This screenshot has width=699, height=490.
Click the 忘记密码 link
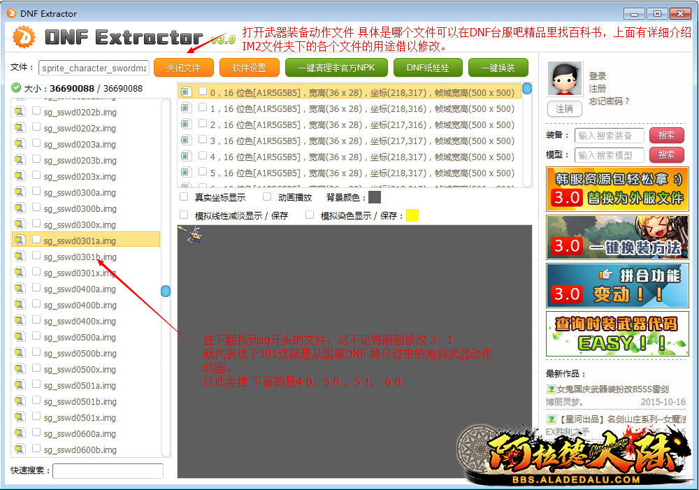tap(609, 101)
